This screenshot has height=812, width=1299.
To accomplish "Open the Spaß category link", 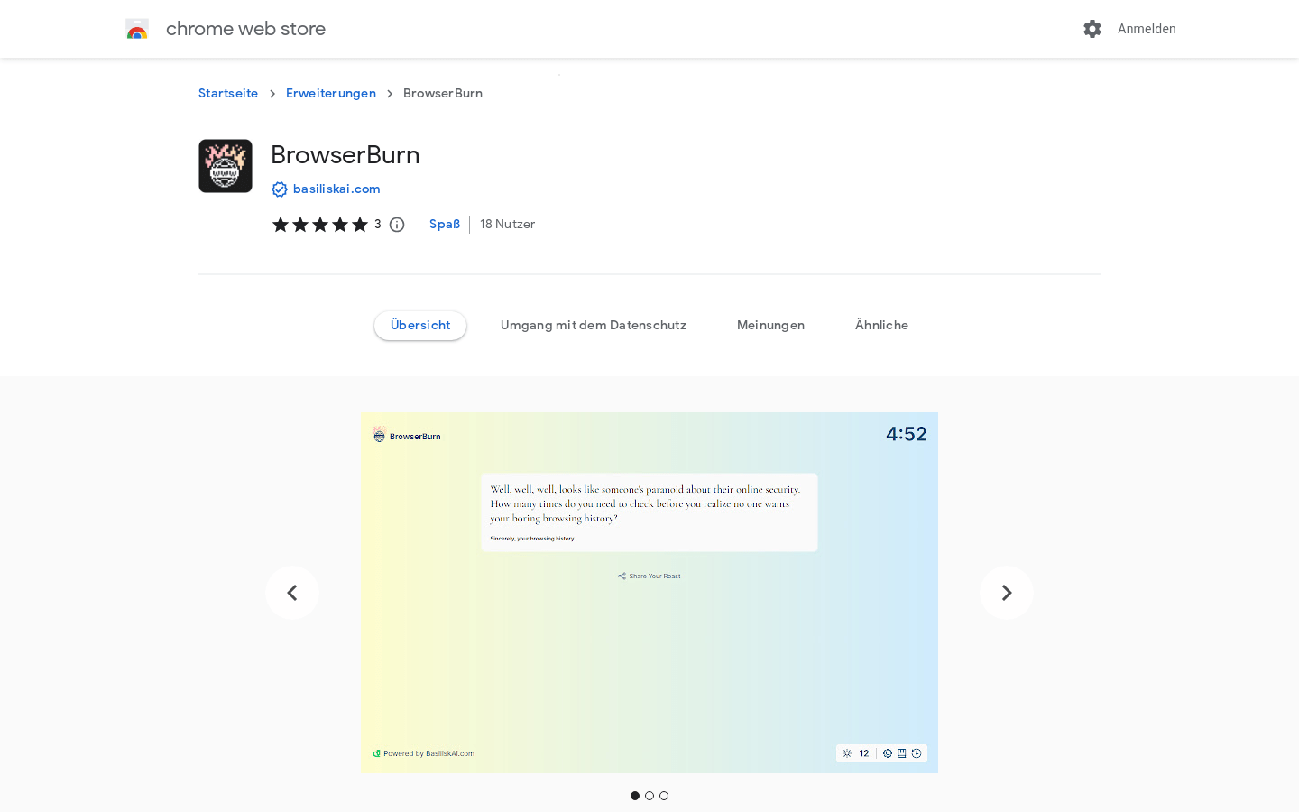I will tap(445, 224).
